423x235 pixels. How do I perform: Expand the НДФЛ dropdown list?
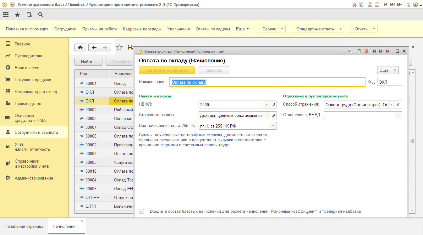tap(266, 105)
